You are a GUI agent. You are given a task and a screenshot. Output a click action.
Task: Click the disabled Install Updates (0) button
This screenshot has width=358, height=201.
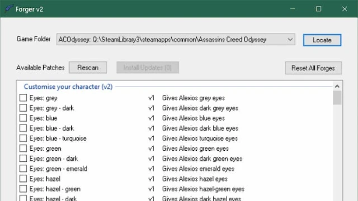coord(148,68)
